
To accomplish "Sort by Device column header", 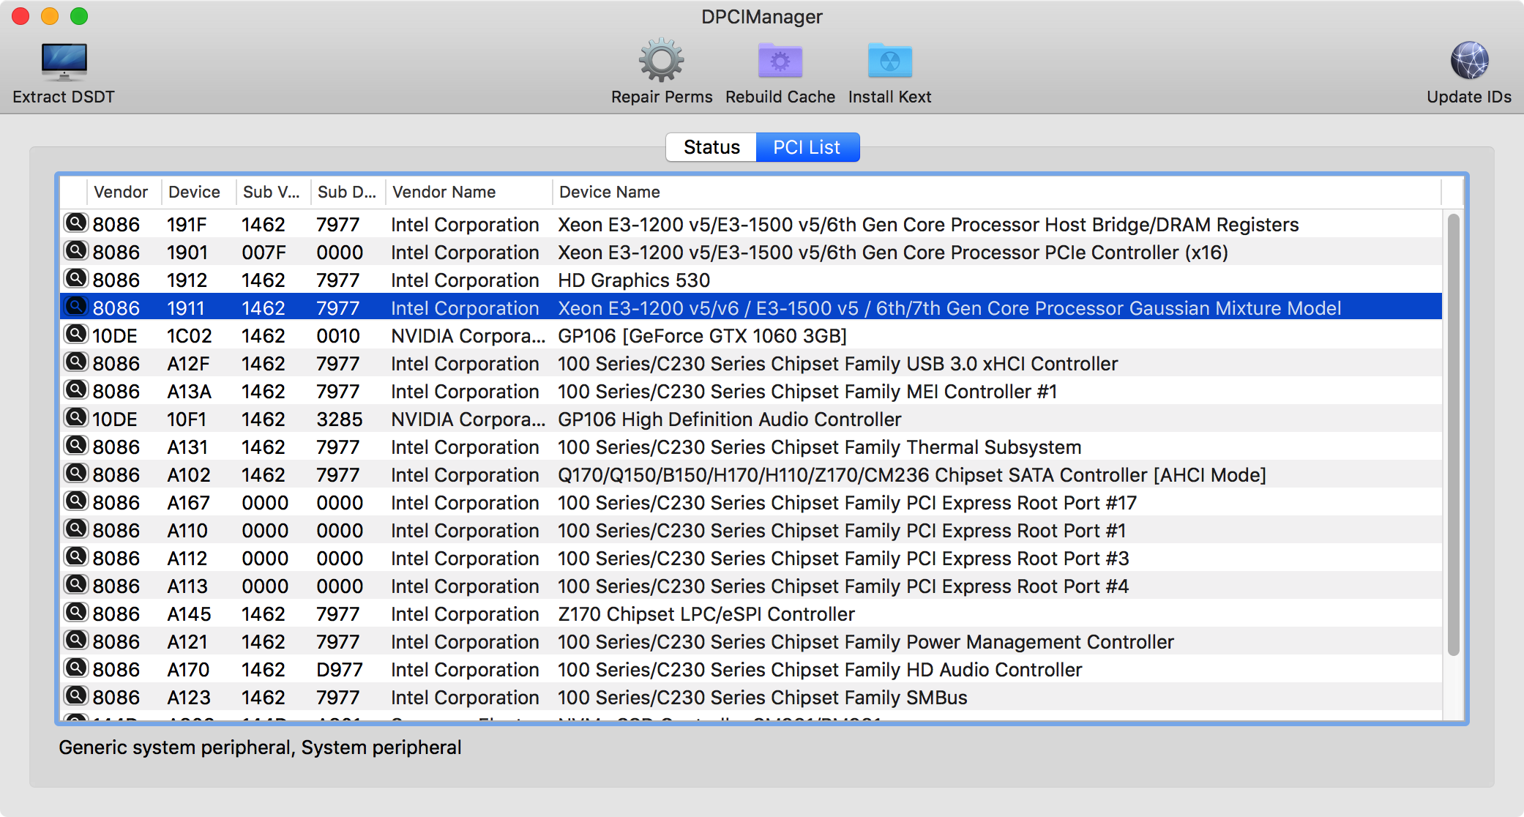I will pyautogui.click(x=198, y=192).
